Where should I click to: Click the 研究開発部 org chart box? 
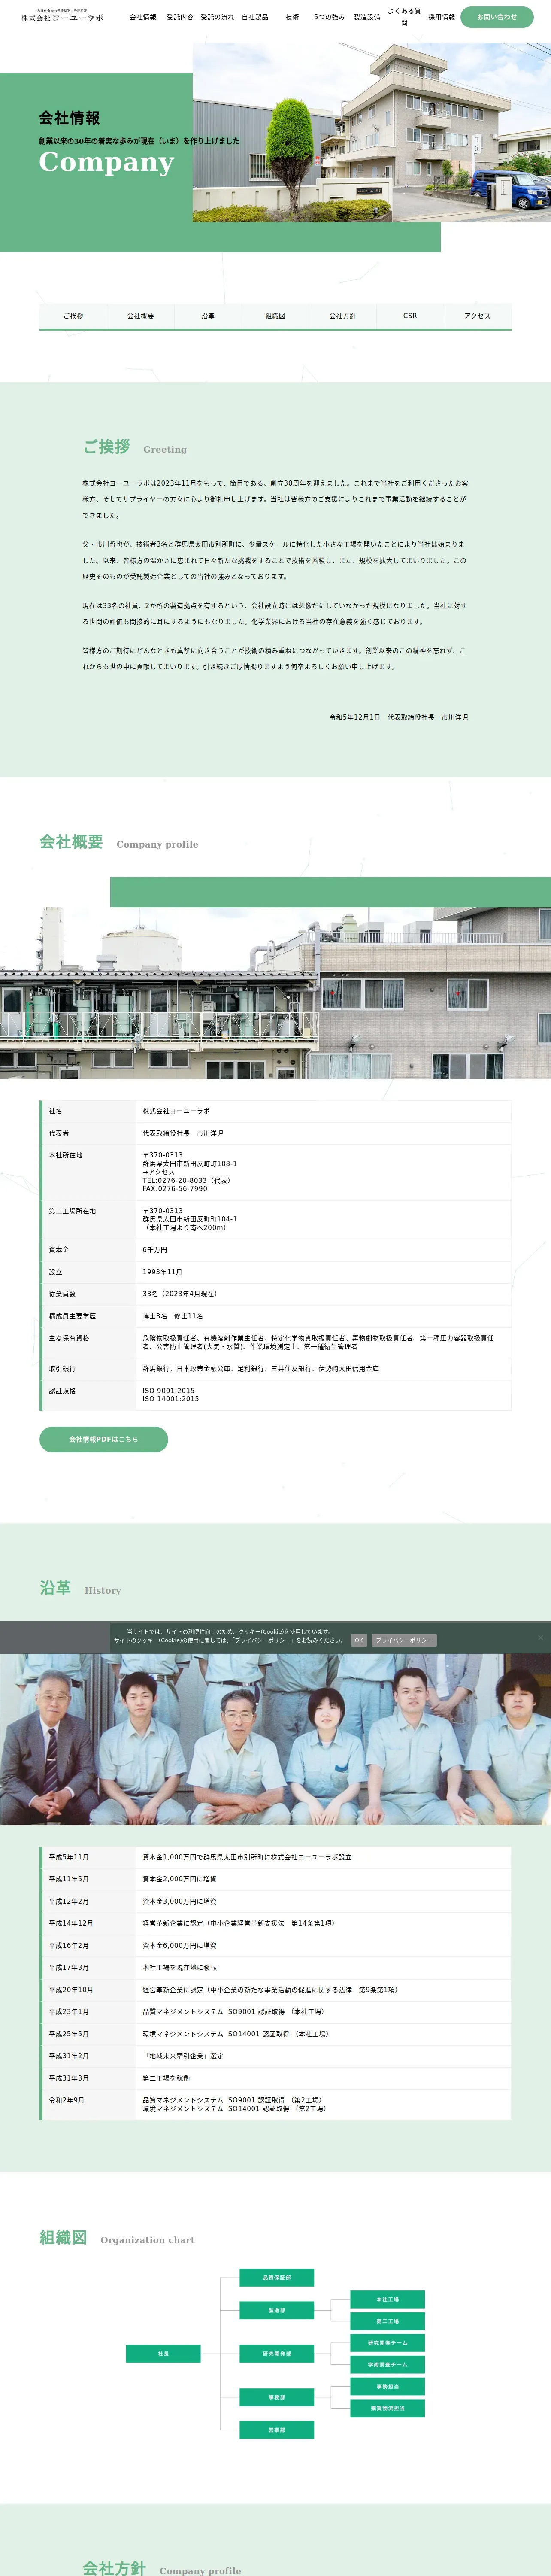[x=277, y=2354]
